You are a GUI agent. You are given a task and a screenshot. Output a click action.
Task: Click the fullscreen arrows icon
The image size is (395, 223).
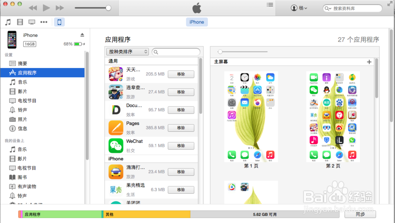(x=390, y=4)
